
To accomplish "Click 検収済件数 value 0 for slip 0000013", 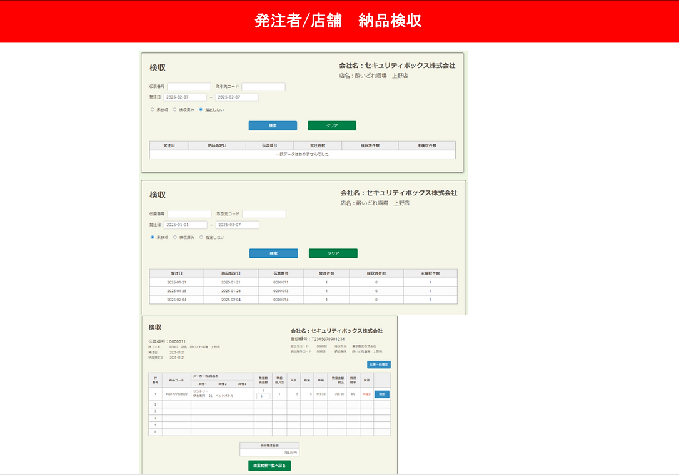I will click(376, 291).
